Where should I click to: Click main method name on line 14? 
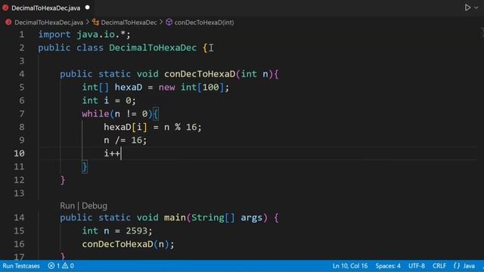pos(175,218)
